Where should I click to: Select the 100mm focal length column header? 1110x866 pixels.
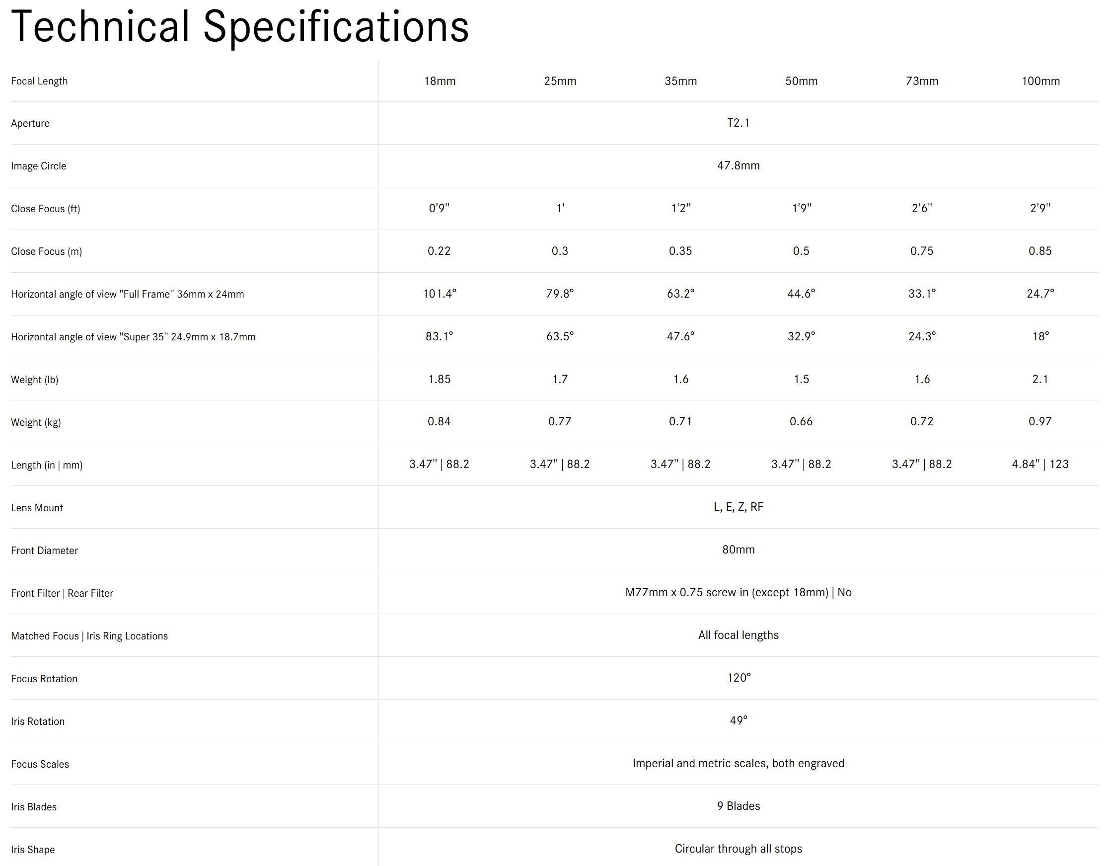(x=1040, y=81)
